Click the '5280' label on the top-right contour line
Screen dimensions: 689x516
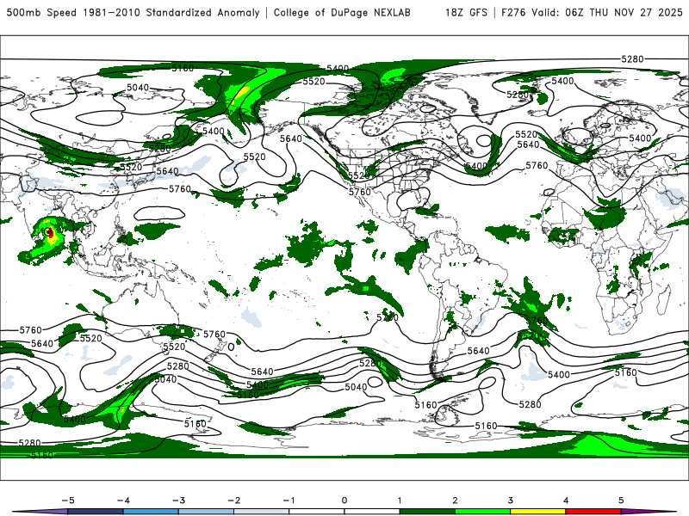pyautogui.click(x=632, y=58)
